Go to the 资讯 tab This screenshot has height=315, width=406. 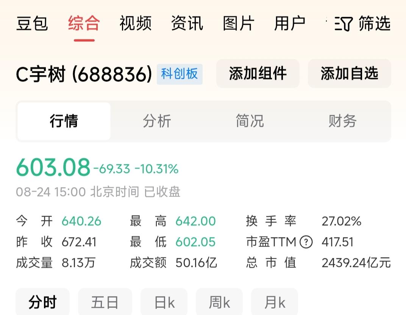[x=187, y=23]
